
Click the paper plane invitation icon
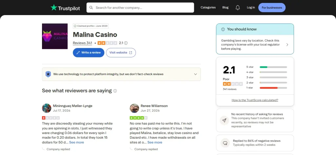[x=224, y=121]
